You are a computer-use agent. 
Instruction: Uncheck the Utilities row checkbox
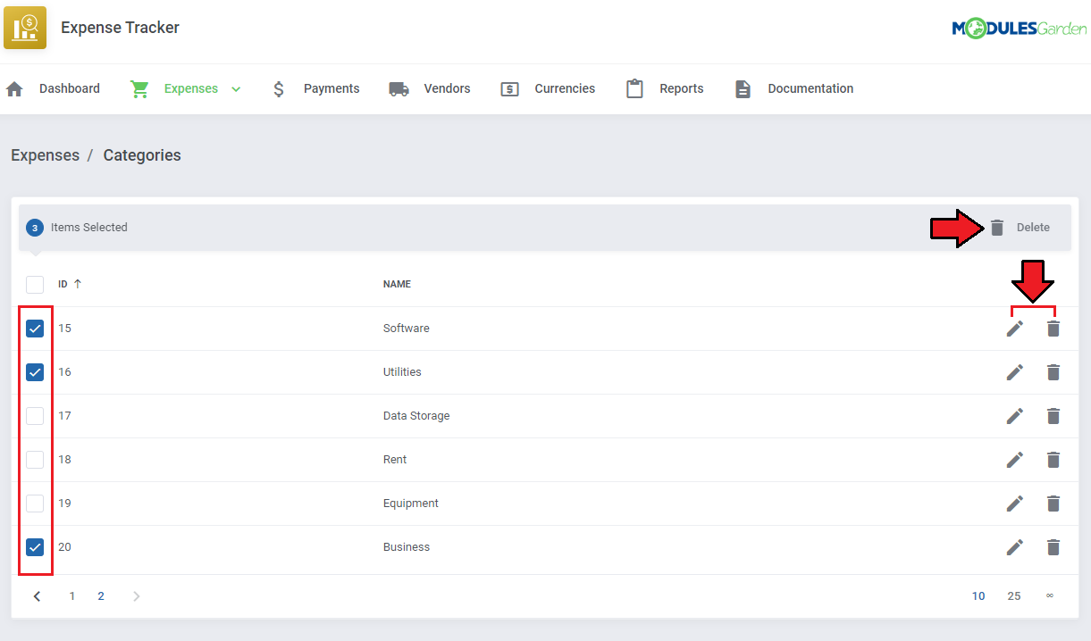[x=35, y=372]
